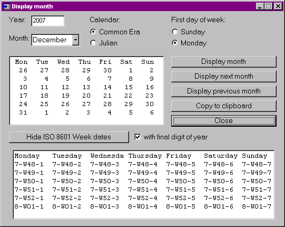Click the app icon in title bar
The width and height of the screenshot is (285, 227).
(7, 6)
